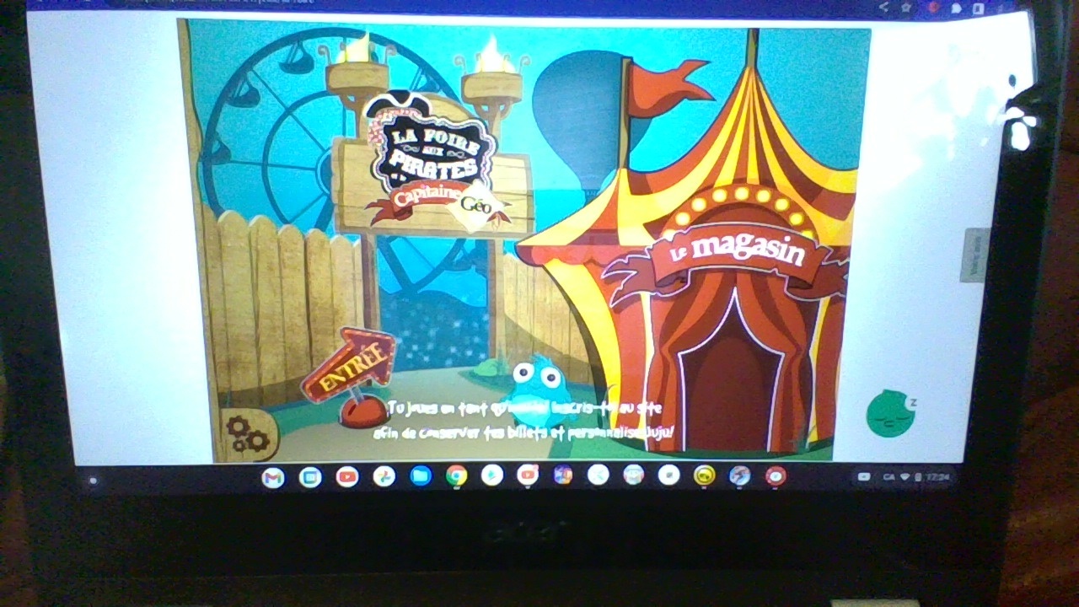Switch to Google Chrome in the shelf

point(456,477)
